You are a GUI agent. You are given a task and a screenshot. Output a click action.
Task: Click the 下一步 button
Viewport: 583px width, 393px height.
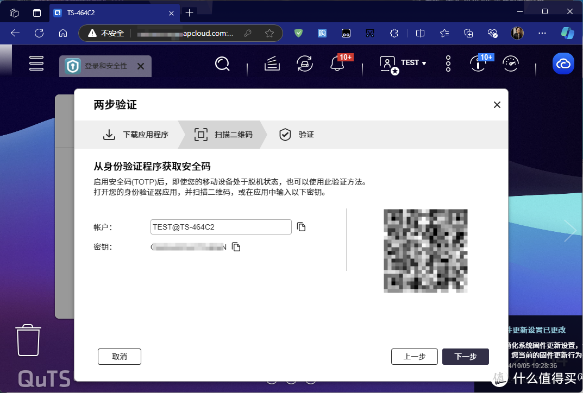click(x=465, y=357)
